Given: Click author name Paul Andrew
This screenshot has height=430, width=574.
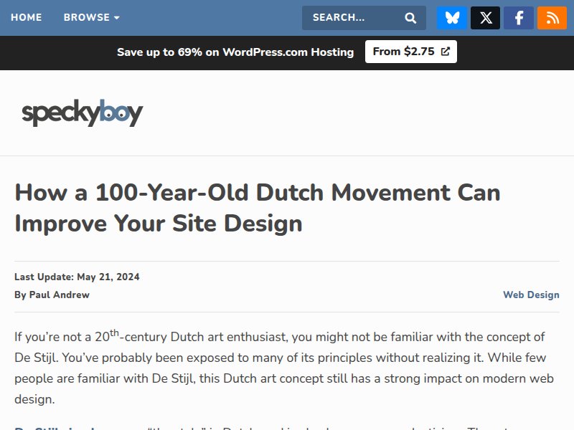Looking at the screenshot, I should [59, 295].
